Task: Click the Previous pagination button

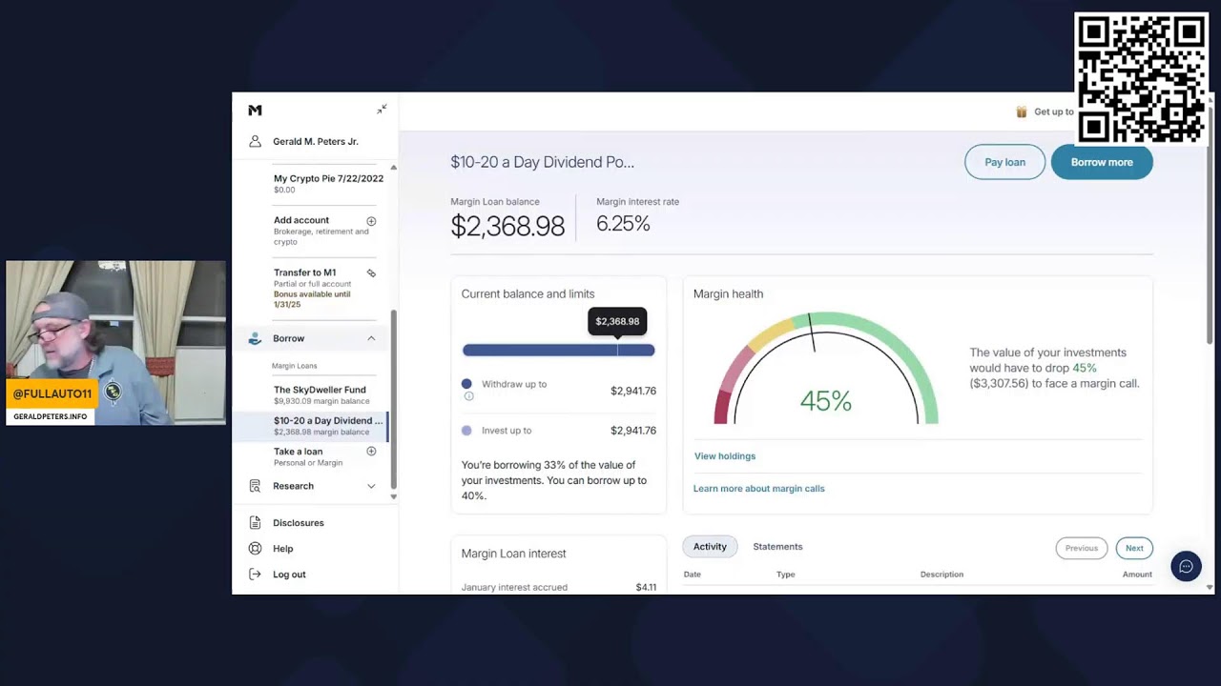Action: pyautogui.click(x=1082, y=548)
